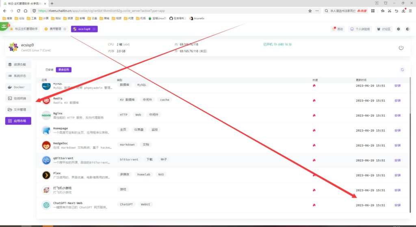Open 个人体验版 edition button
The width and height of the screenshot is (416, 227).
360,29
